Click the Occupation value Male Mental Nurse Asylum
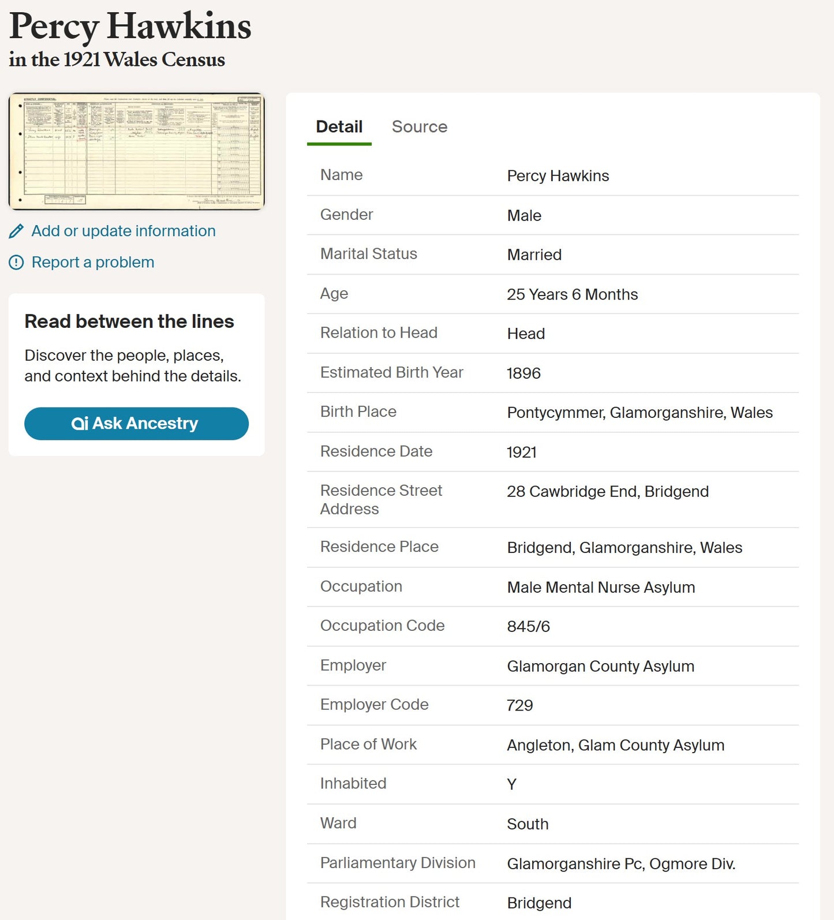Viewport: 834px width, 920px height. coord(601,588)
